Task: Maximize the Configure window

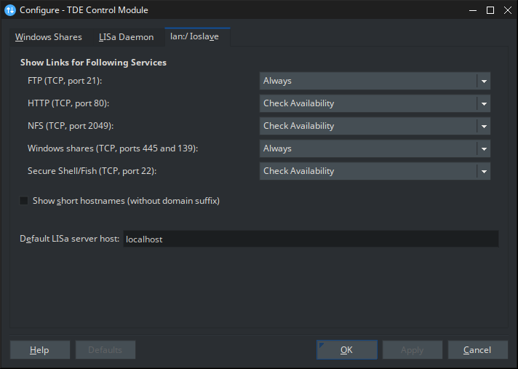Action: point(490,10)
